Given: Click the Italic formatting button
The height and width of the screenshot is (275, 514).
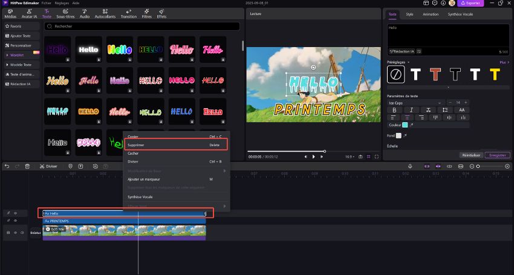Looking at the screenshot, I should [411, 110].
